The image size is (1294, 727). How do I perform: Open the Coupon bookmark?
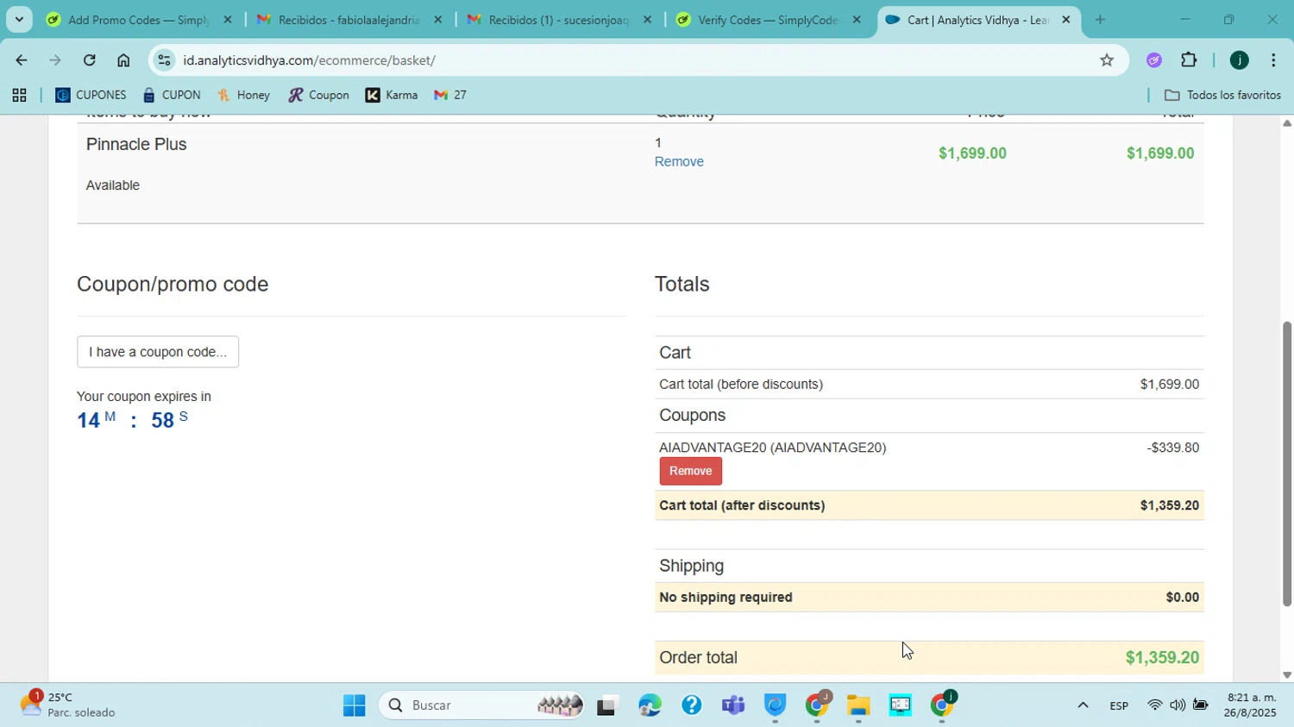(319, 96)
